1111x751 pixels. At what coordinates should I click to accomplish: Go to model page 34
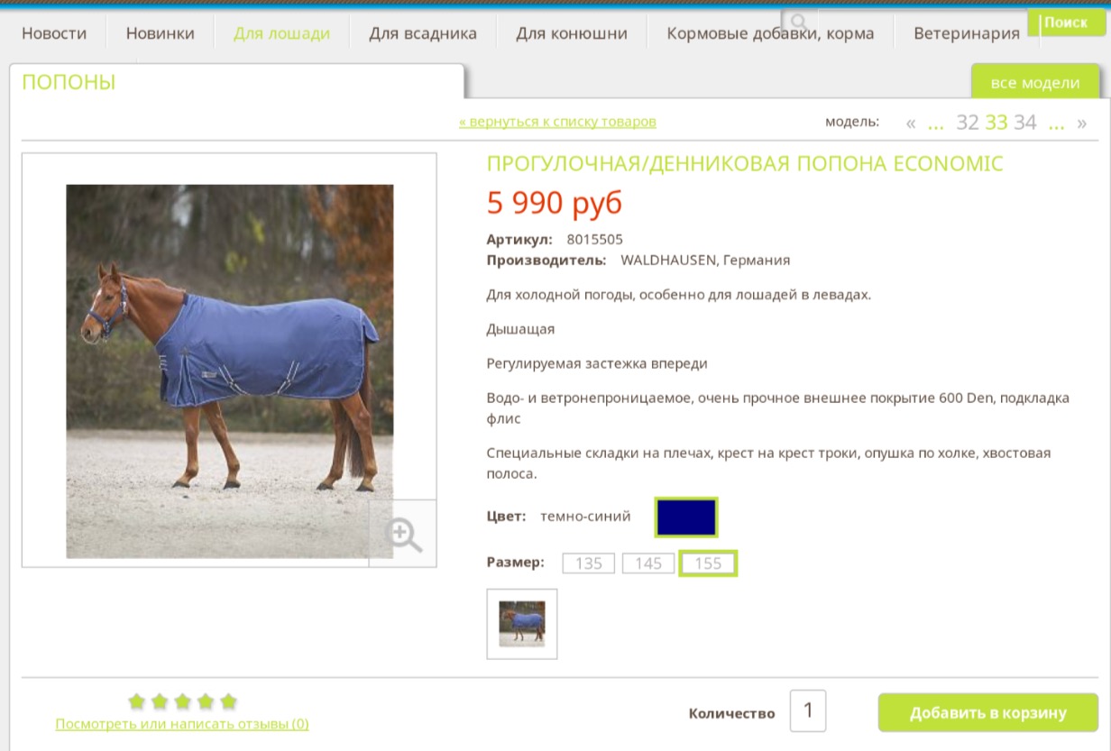pyautogui.click(x=1025, y=123)
